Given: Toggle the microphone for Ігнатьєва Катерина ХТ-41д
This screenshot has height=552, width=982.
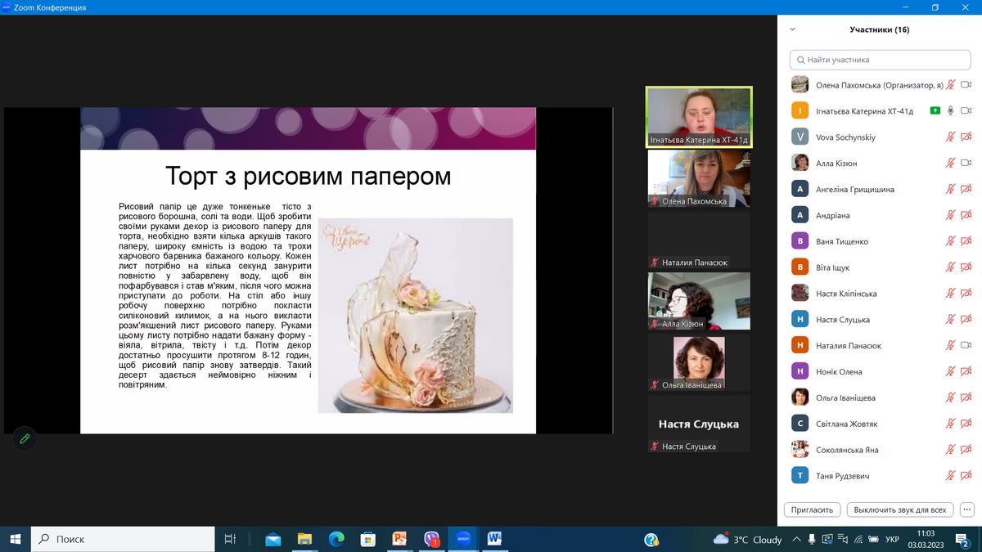Looking at the screenshot, I should pyautogui.click(x=950, y=110).
